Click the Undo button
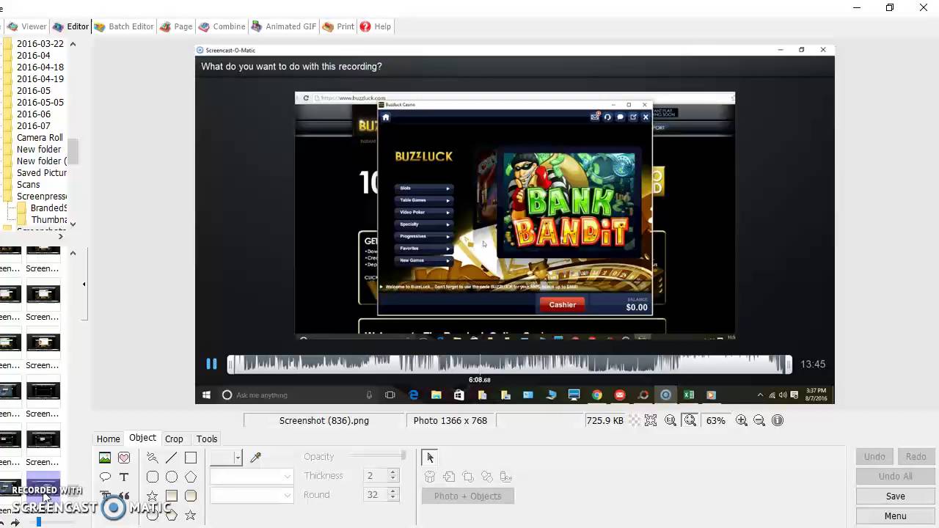 (874, 456)
